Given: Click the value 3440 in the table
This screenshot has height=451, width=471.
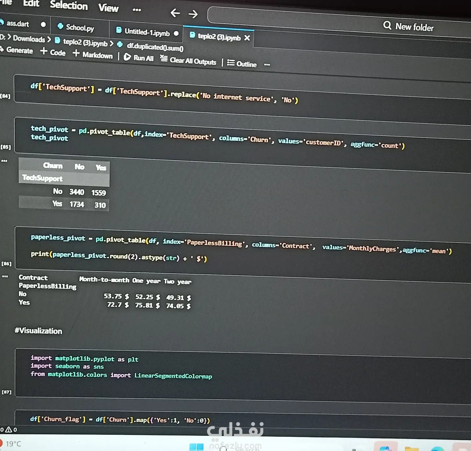Looking at the screenshot, I should tap(77, 192).
